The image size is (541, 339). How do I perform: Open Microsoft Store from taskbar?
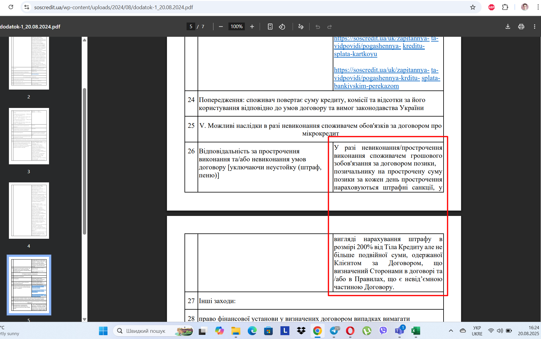click(269, 331)
